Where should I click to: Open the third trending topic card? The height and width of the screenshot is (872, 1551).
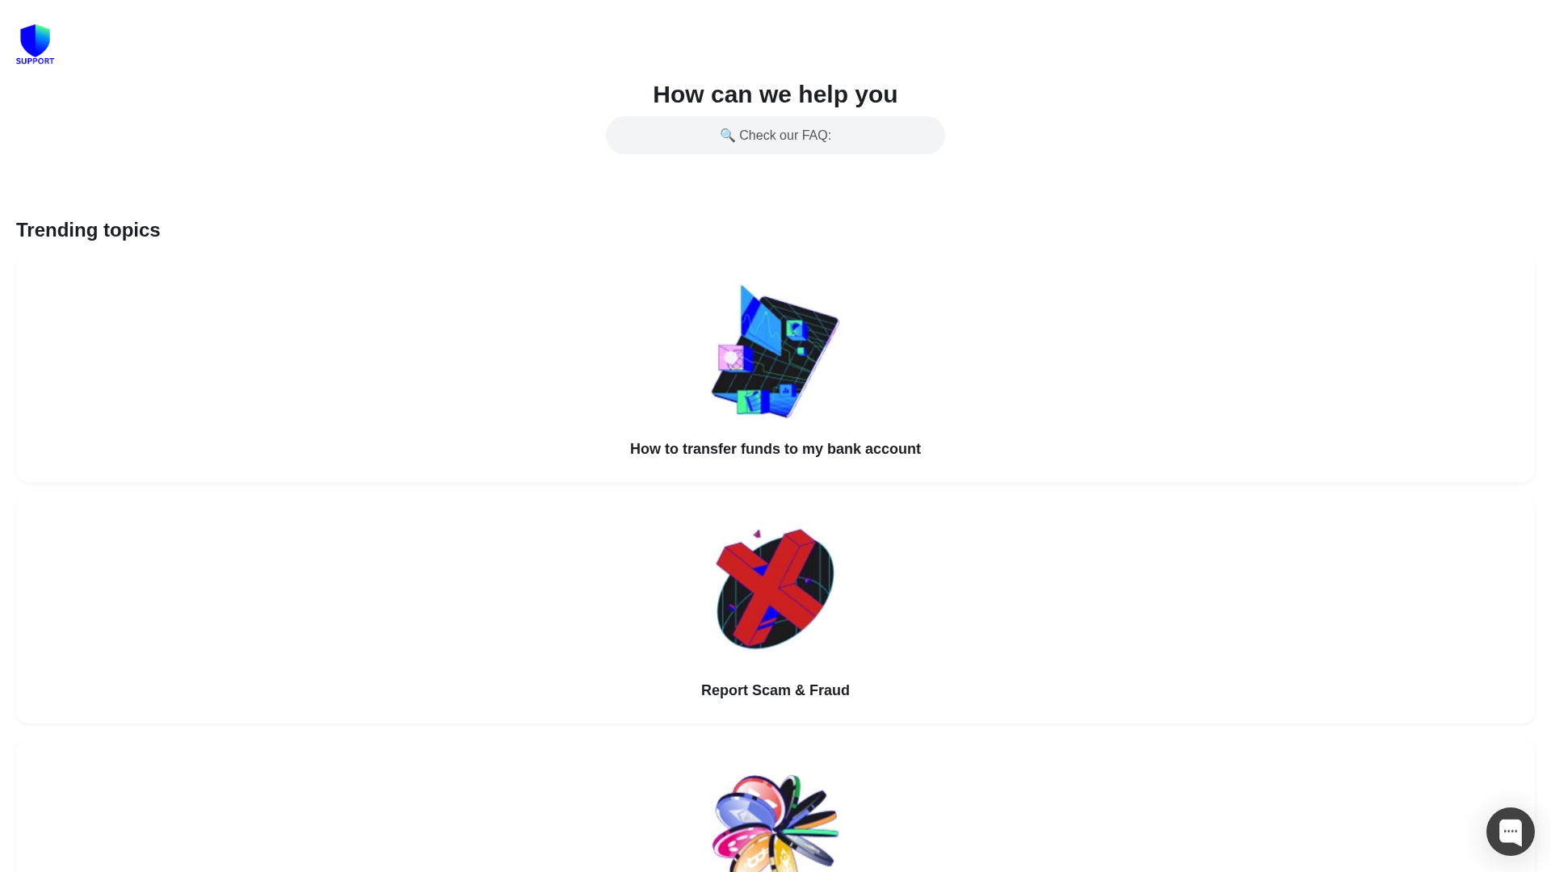775,806
